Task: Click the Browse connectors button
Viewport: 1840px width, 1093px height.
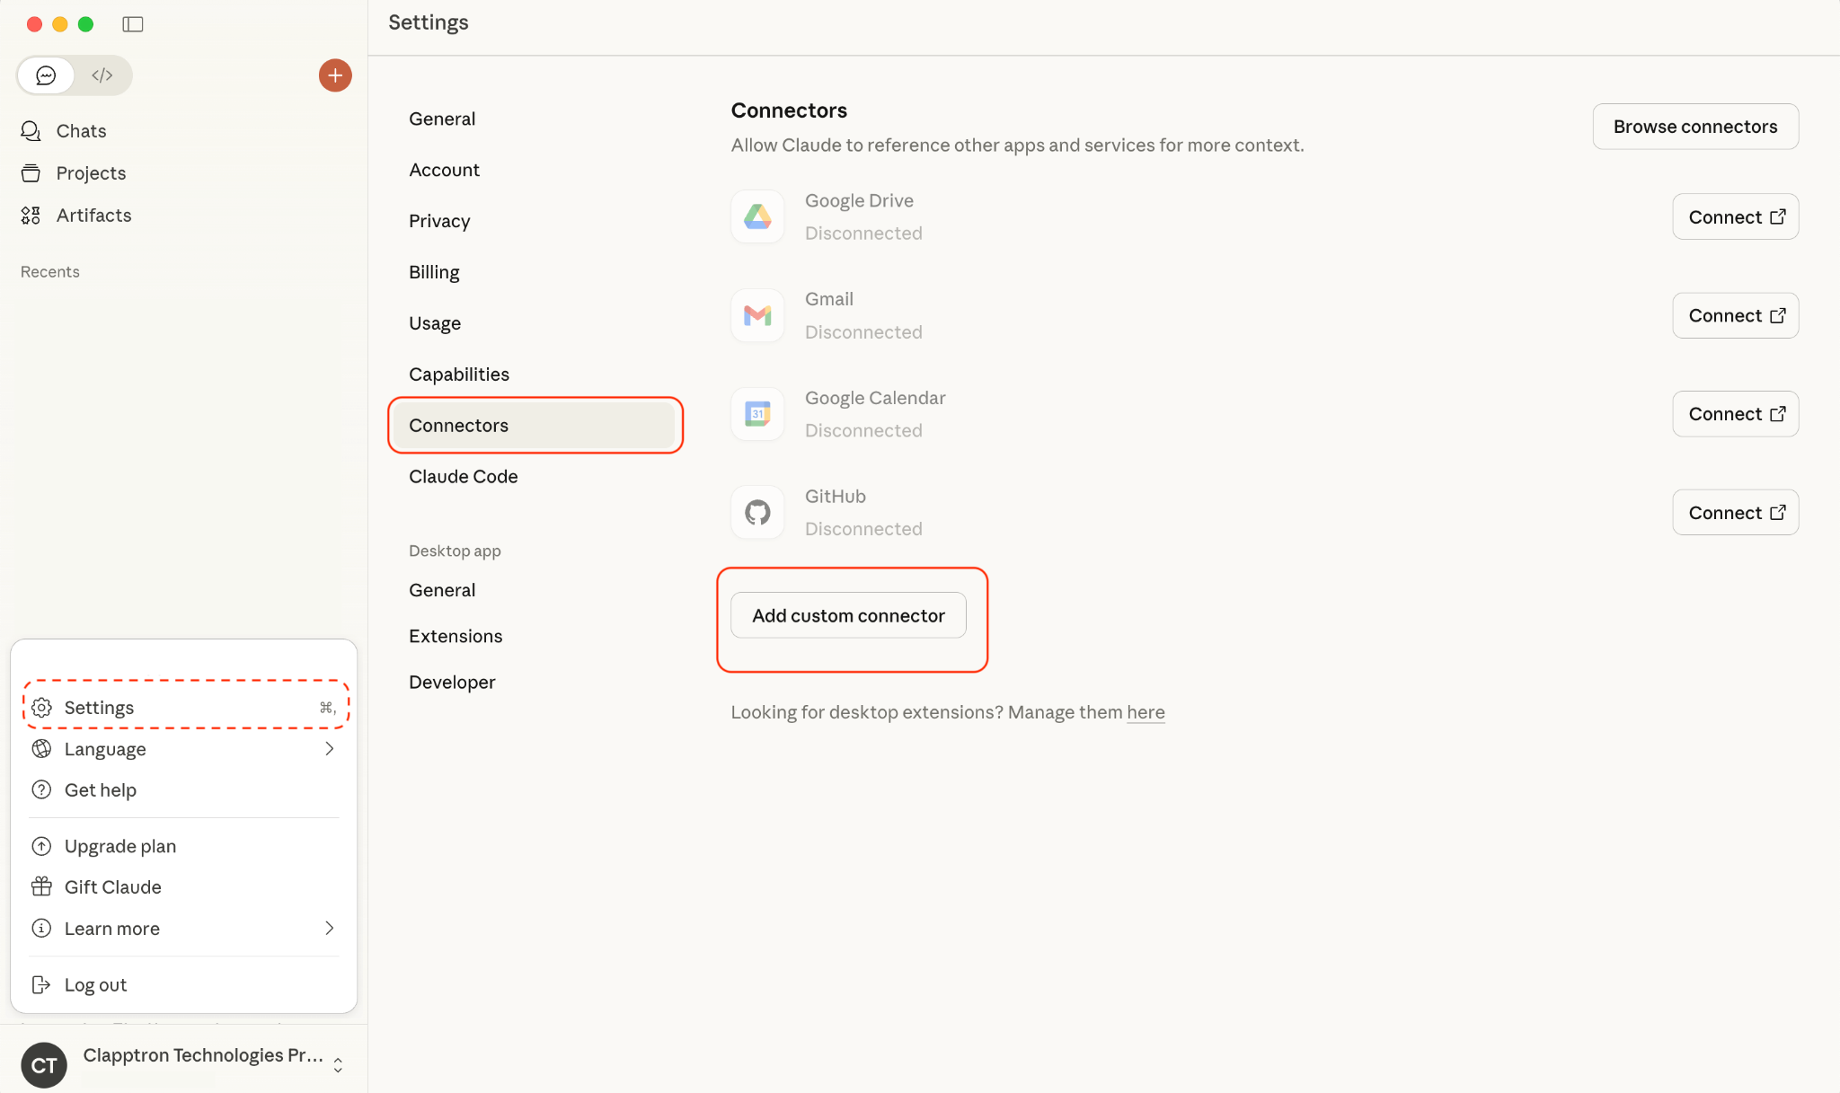Action: coord(1694,127)
